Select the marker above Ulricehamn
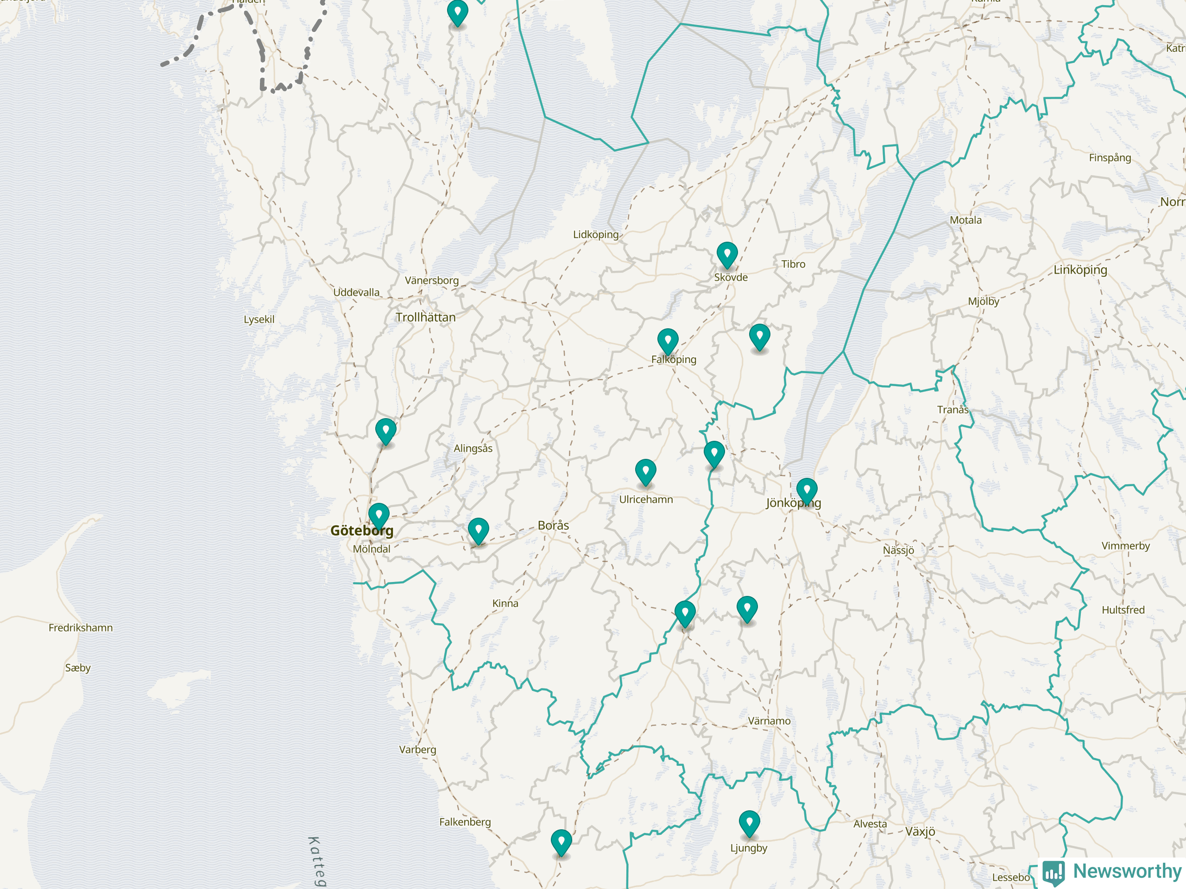 pyautogui.click(x=645, y=471)
